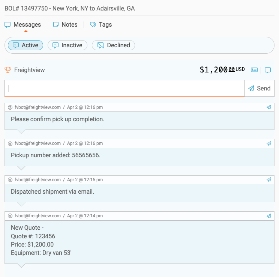
Task: Click paper plane icon on pickup number message
Action: (269, 143)
